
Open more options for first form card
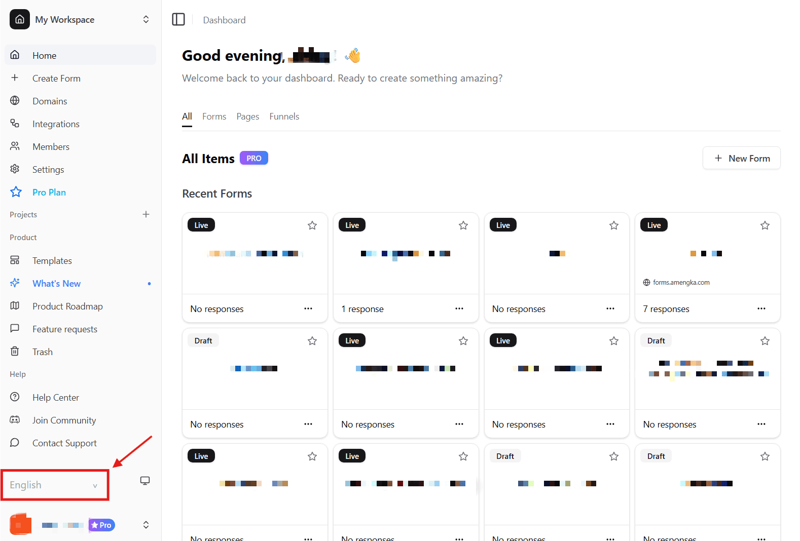click(x=308, y=308)
